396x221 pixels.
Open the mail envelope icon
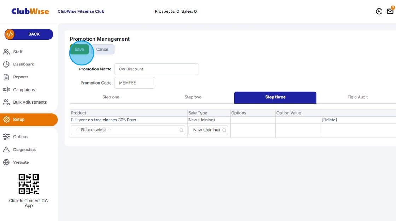pos(390,11)
